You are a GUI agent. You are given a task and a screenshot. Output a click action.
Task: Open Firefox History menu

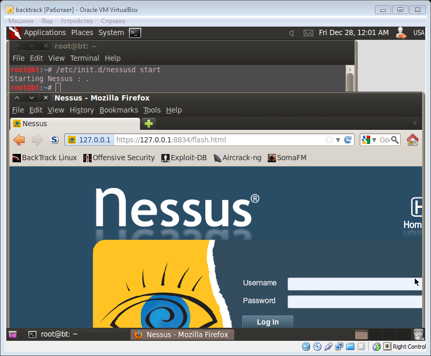coord(82,110)
